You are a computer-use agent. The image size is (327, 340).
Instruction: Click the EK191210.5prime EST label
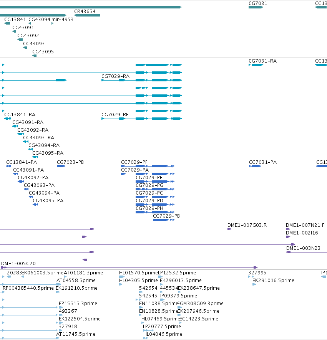[76, 288]
